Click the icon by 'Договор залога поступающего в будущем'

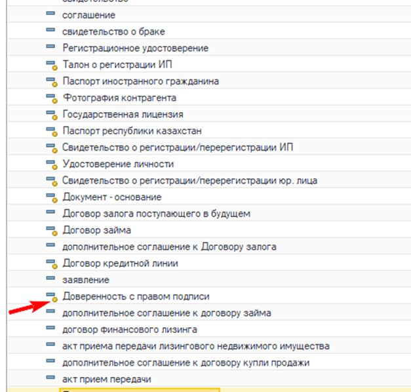tap(50, 212)
